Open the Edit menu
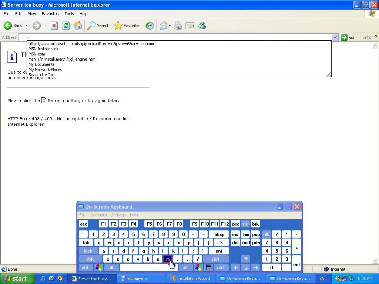 (19, 14)
